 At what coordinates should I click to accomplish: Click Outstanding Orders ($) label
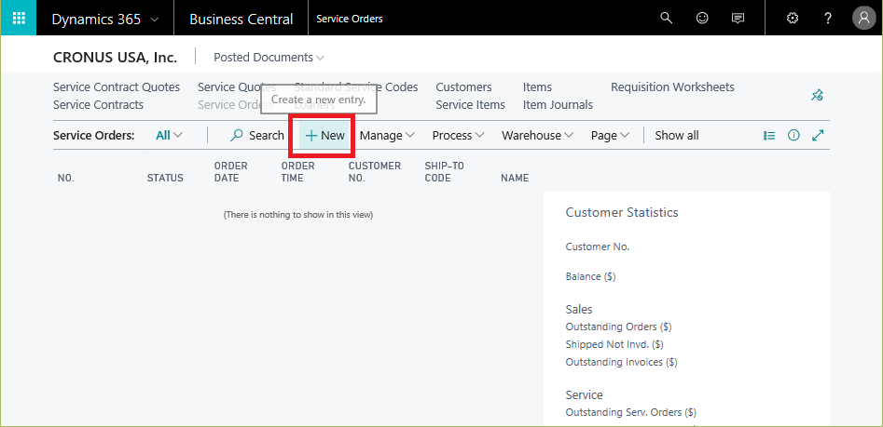618,327
